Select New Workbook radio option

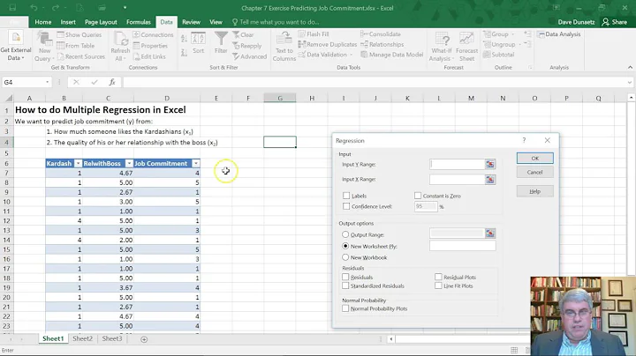[345, 257]
